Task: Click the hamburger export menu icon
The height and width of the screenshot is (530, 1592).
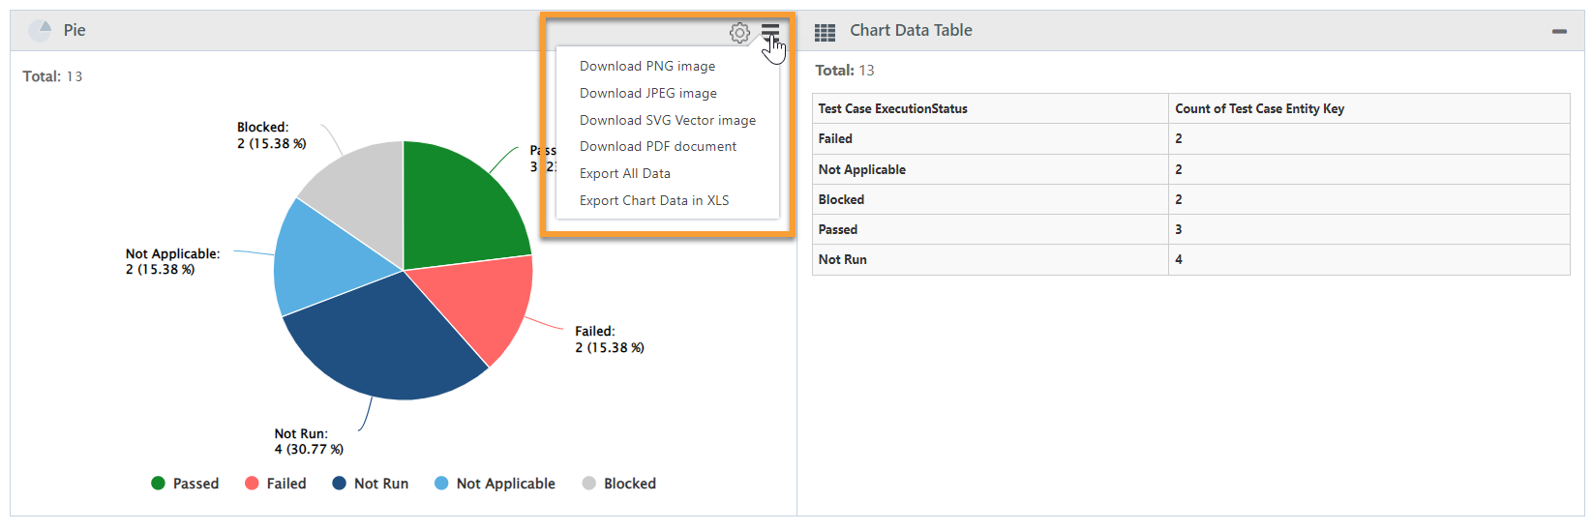Action: [x=770, y=33]
